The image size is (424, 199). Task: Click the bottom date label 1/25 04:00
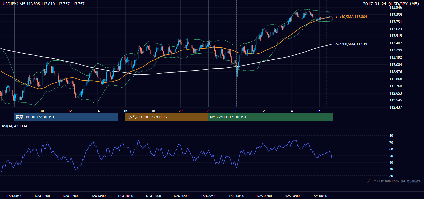(x=292, y=196)
